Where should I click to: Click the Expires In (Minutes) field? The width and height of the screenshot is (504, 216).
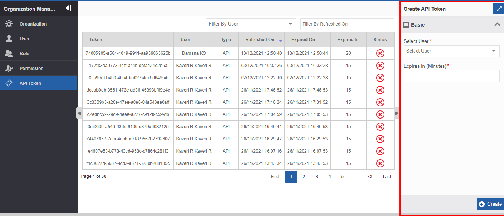pyautogui.click(x=451, y=76)
